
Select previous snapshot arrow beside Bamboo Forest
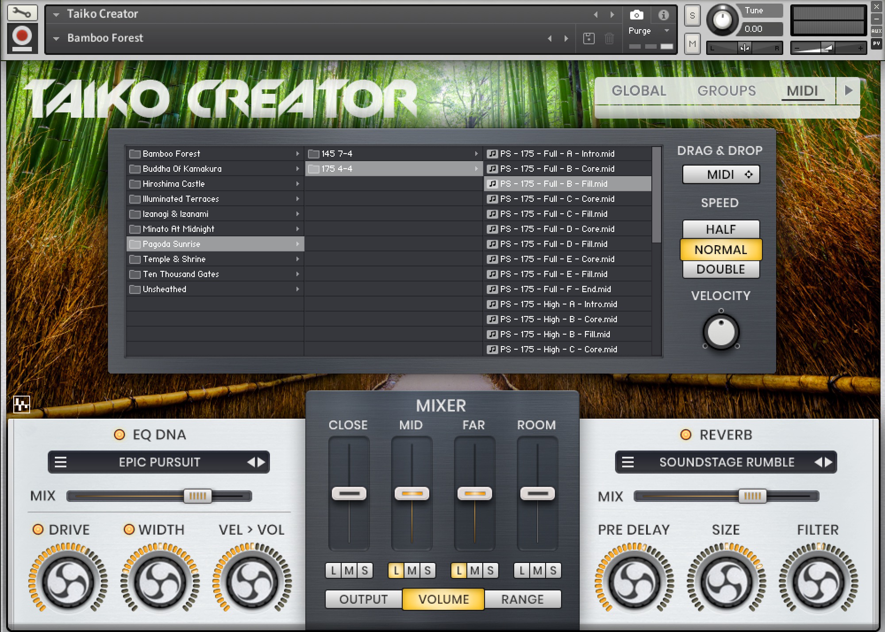[550, 39]
